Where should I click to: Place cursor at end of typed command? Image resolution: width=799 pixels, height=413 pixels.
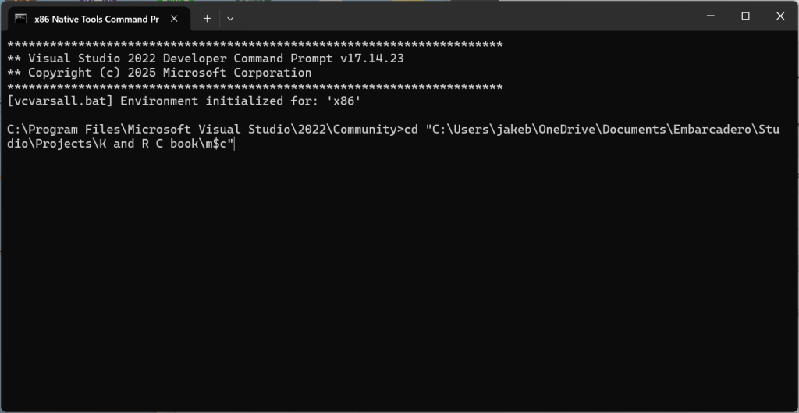click(x=234, y=144)
